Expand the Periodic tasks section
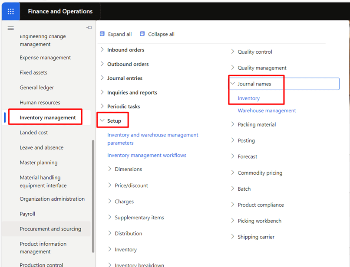Viewport: 350px width, 267px height. click(x=102, y=106)
